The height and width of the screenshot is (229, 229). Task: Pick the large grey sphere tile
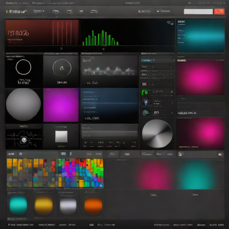(x=23, y=105)
